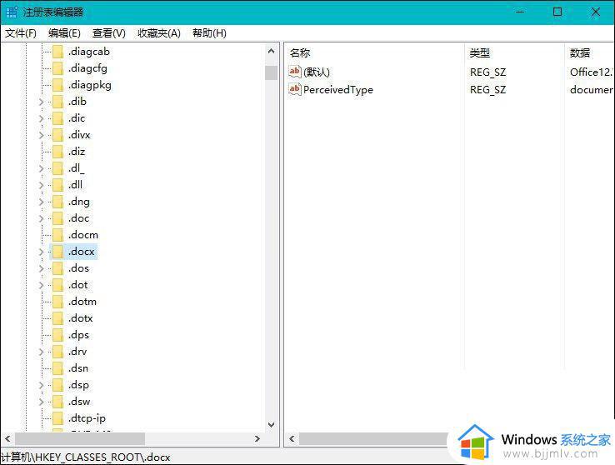Maximize the Registry Editor window
Image resolution: width=615 pixels, height=465 pixels.
(x=557, y=12)
